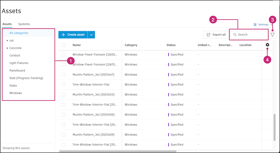Click the Settings sliders icon
The width and height of the screenshot is (280, 153).
(255, 25)
